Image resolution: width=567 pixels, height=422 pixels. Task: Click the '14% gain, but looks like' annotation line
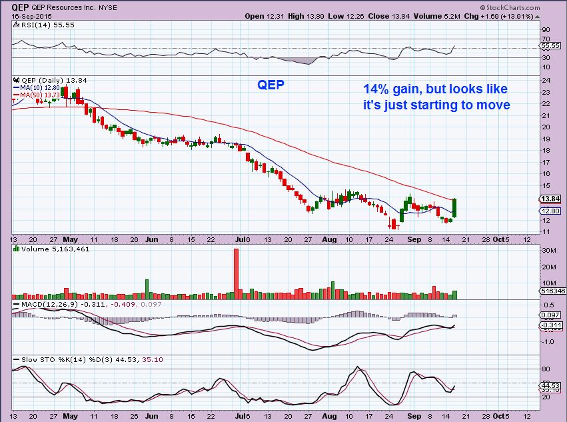pos(435,89)
